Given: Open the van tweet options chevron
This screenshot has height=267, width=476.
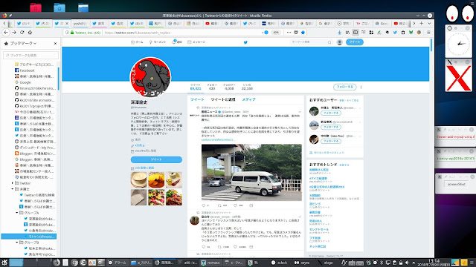Looking at the screenshot, I should (x=300, y=112).
